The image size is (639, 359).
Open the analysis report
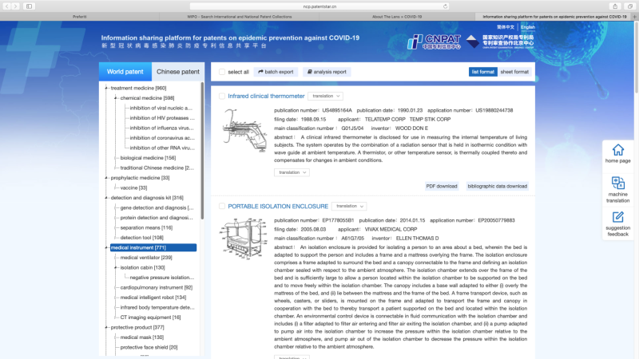coord(326,72)
